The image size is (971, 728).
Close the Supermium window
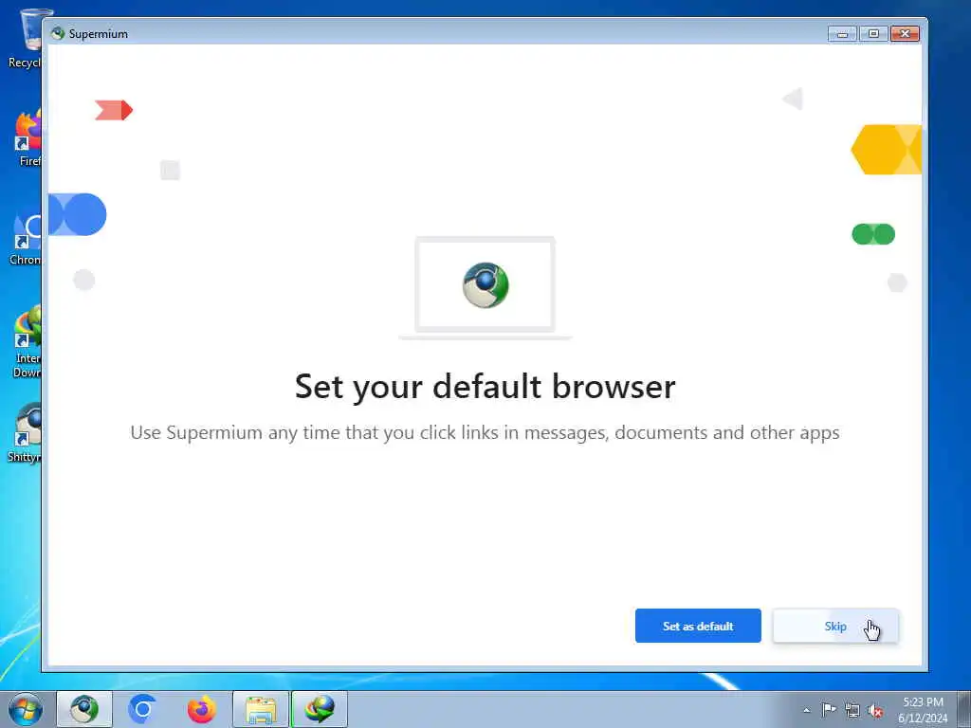[x=905, y=33]
